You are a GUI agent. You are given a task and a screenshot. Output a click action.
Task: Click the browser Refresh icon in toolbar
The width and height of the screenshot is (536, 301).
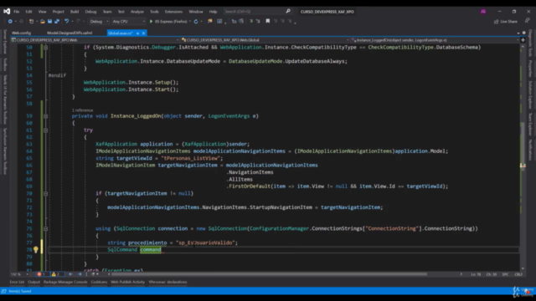(x=196, y=21)
